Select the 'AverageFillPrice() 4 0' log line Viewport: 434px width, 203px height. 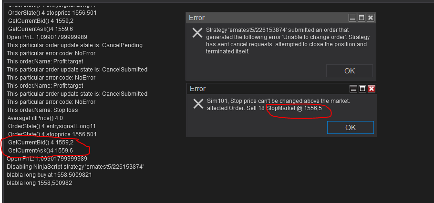click(35, 118)
